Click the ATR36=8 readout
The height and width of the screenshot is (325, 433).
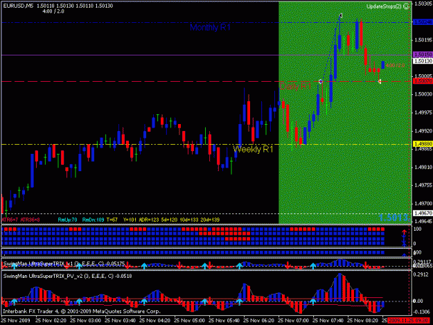click(x=30, y=220)
